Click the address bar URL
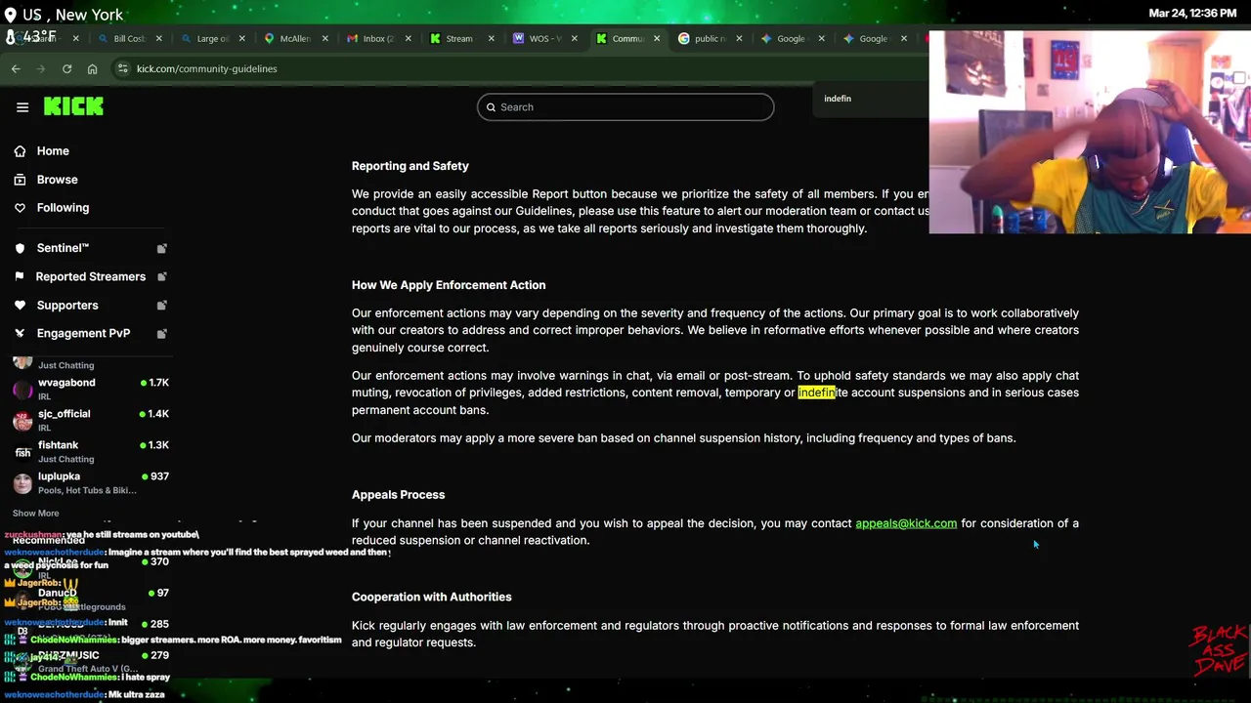Screen dimensions: 1251x703 tap(206, 68)
